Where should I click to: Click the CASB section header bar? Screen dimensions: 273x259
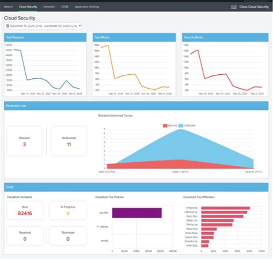tap(136, 187)
